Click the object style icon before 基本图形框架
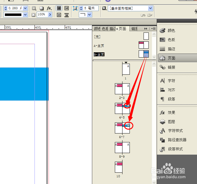 pyautogui.click(x=104, y=8)
